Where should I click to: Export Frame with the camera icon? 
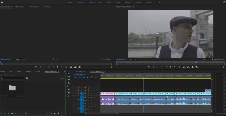(192, 67)
